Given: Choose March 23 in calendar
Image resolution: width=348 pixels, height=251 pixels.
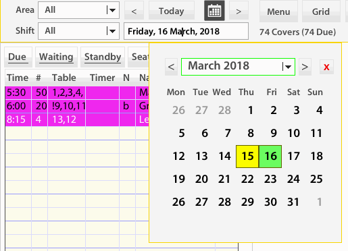Looking at the screenshot, I should [x=270, y=179].
